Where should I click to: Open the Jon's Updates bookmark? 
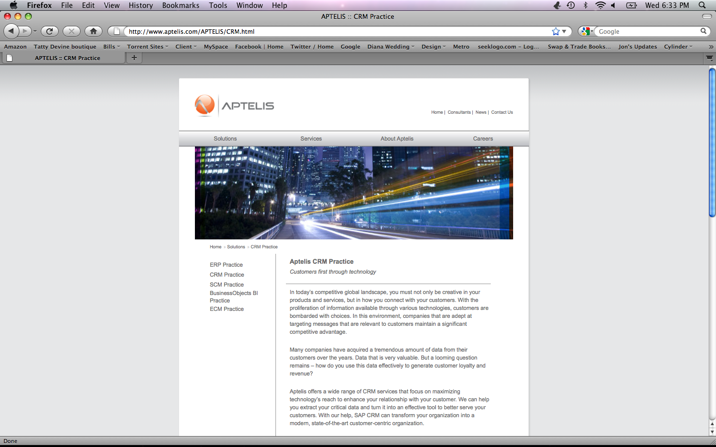point(637,47)
